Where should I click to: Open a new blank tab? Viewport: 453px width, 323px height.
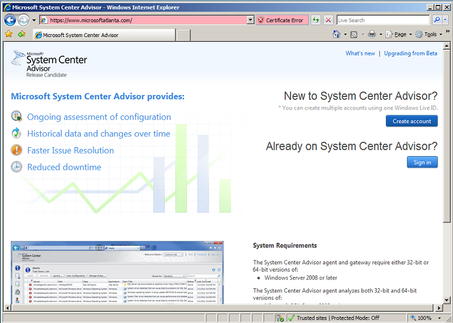coord(183,35)
